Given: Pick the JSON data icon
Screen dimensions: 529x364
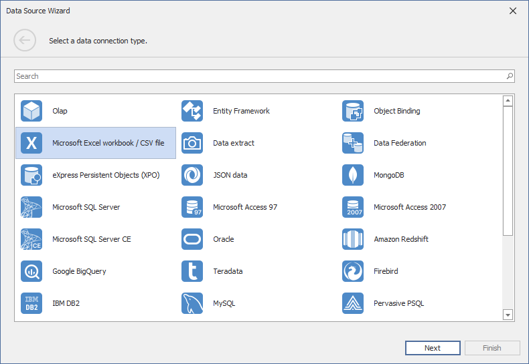Looking at the screenshot, I should (192, 175).
